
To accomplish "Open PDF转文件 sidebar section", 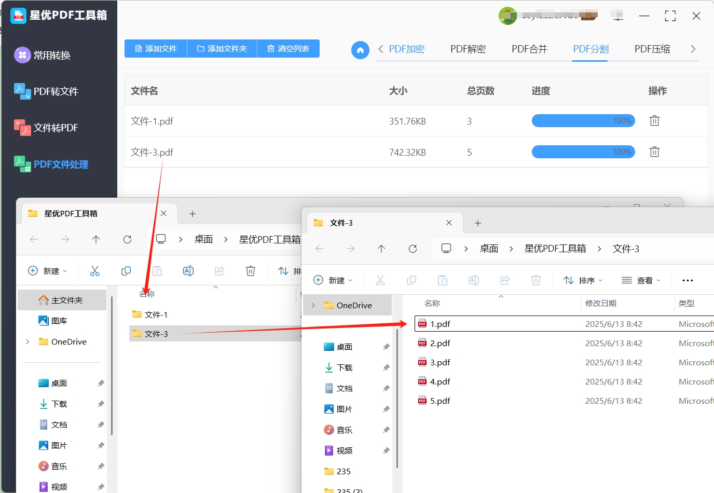I will click(x=46, y=91).
